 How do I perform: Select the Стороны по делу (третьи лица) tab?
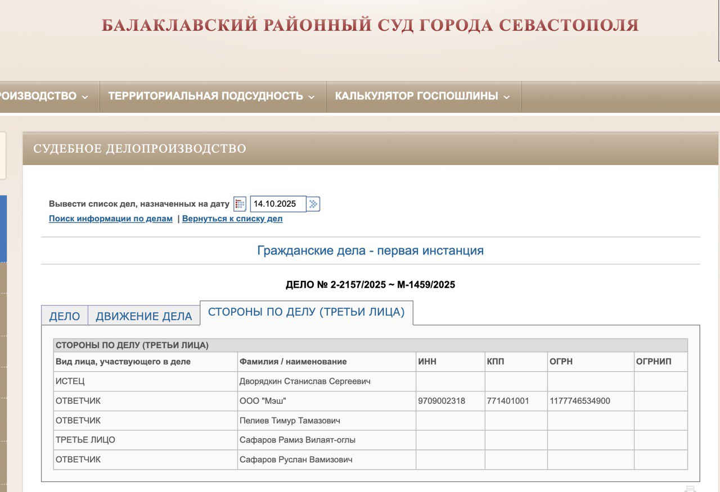(306, 312)
